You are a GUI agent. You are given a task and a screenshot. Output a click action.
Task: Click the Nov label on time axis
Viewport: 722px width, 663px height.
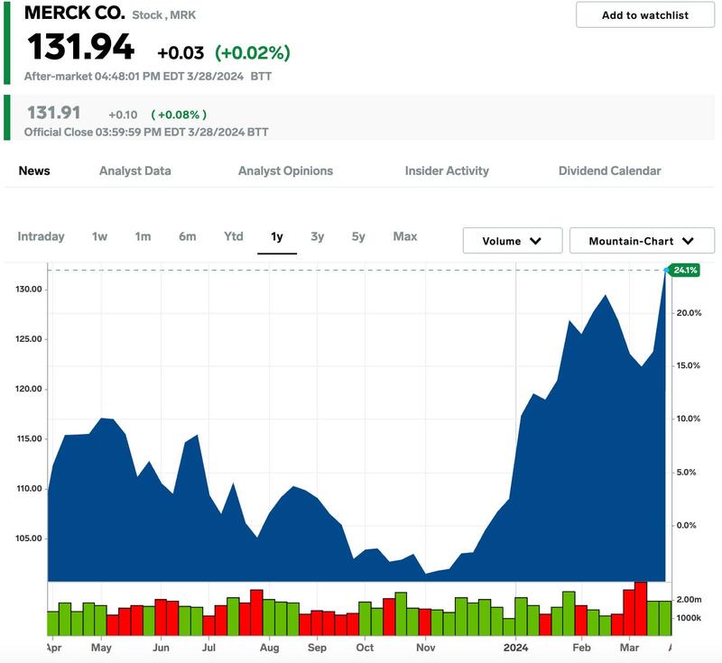425,648
